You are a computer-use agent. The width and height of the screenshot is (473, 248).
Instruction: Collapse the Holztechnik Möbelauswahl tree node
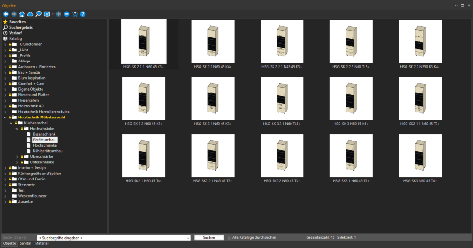pyautogui.click(x=5, y=117)
